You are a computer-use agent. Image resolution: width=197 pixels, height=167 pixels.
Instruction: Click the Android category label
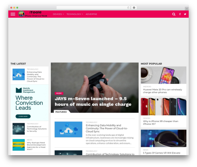(147, 86)
